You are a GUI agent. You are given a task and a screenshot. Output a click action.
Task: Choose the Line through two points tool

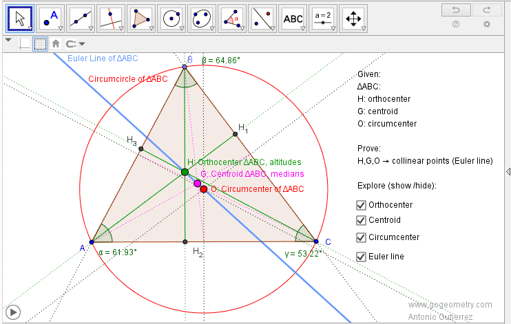pos(81,19)
